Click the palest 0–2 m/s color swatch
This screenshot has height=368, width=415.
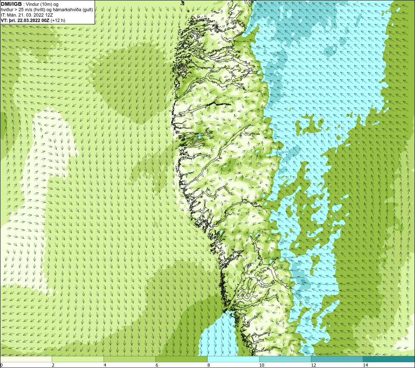26,359
